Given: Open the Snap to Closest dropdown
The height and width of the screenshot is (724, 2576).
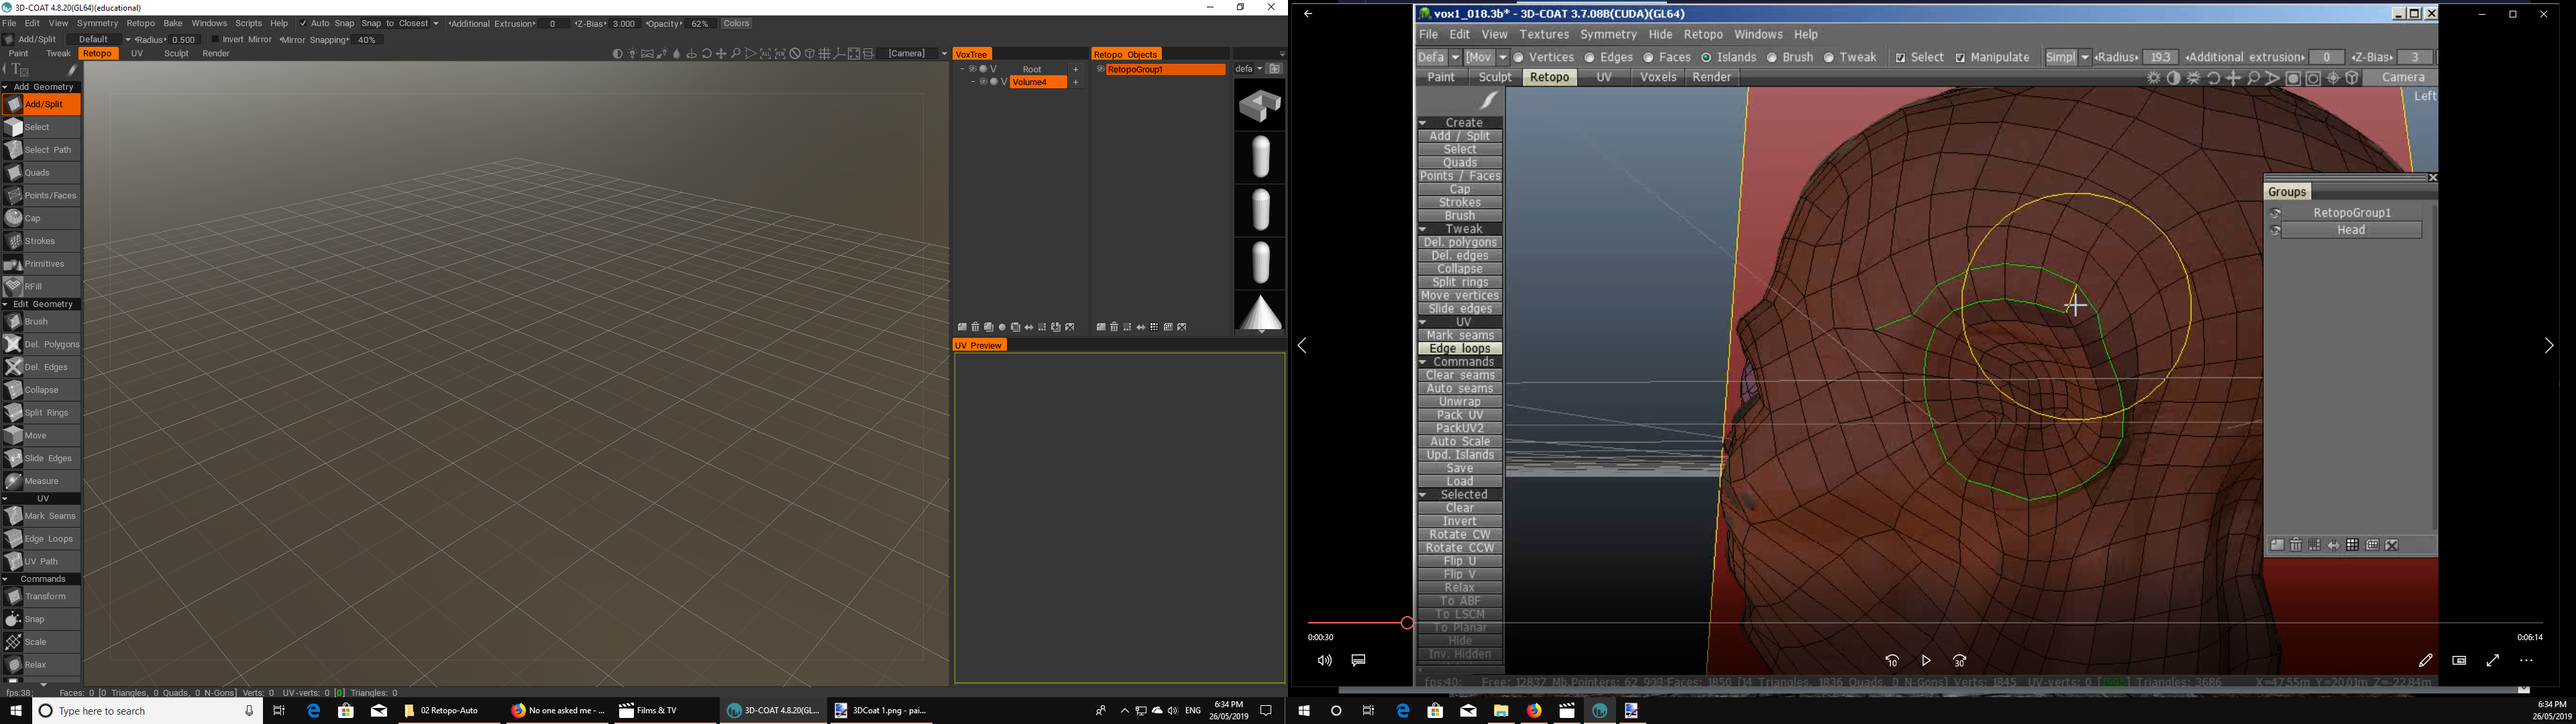Looking at the screenshot, I should click(400, 23).
